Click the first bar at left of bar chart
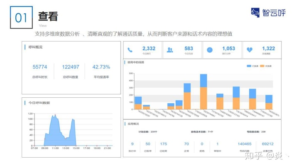Viewport: 299px width, 168px height. (138, 103)
